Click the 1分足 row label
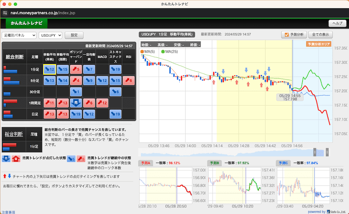Viewport: 349px width, 214px height. coord(35,70)
